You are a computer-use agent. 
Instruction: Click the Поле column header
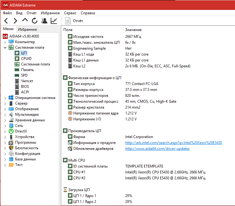[68, 30]
